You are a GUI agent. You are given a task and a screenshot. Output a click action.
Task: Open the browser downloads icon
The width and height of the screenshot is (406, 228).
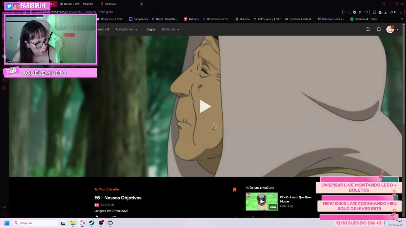tap(386, 12)
